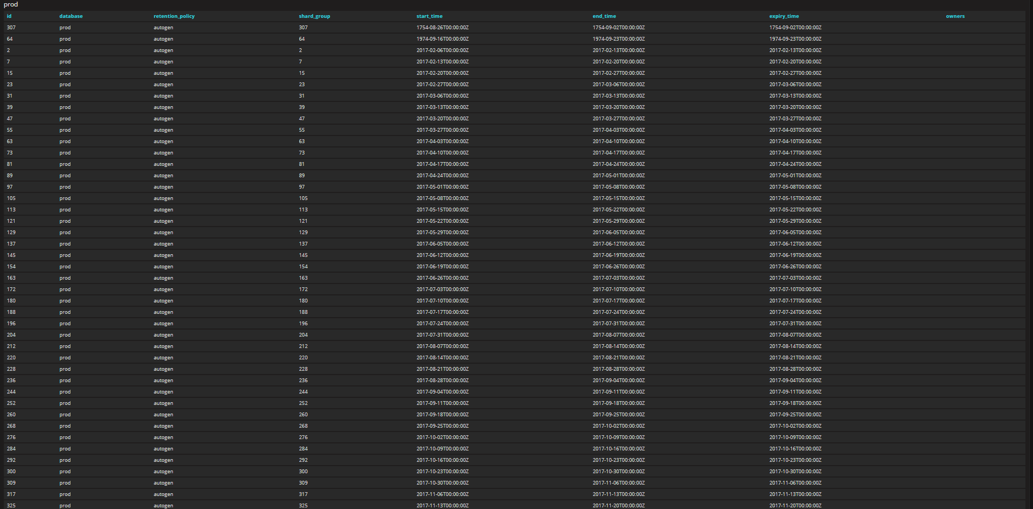The height and width of the screenshot is (509, 1033).
Task: Click the prod title above the table
Action: coord(11,4)
